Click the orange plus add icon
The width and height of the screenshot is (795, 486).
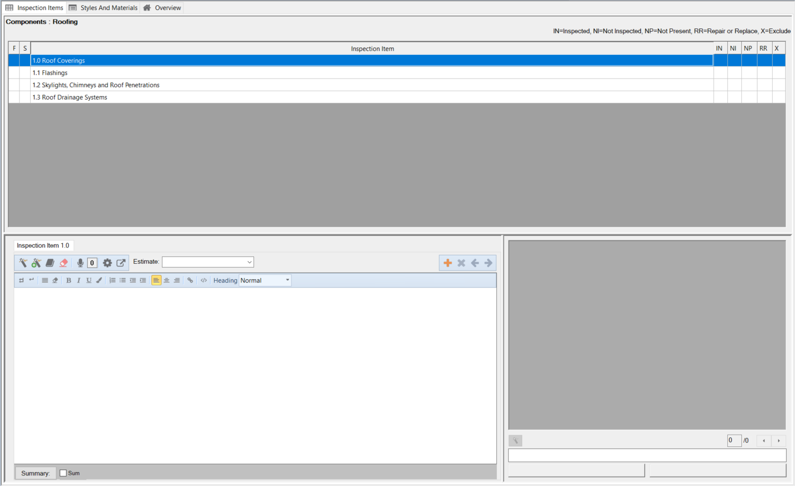(448, 263)
